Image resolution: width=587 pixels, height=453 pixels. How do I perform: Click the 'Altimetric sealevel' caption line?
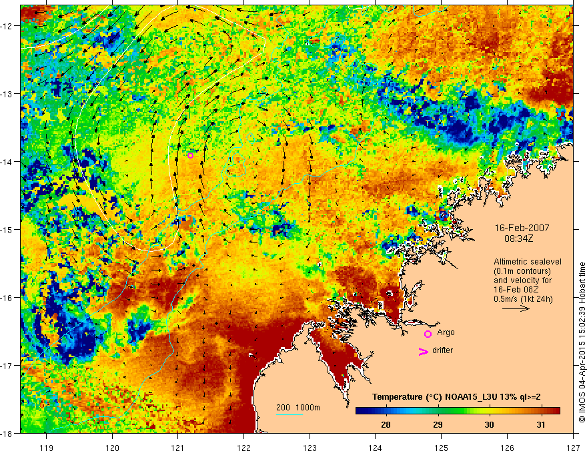(528, 262)
